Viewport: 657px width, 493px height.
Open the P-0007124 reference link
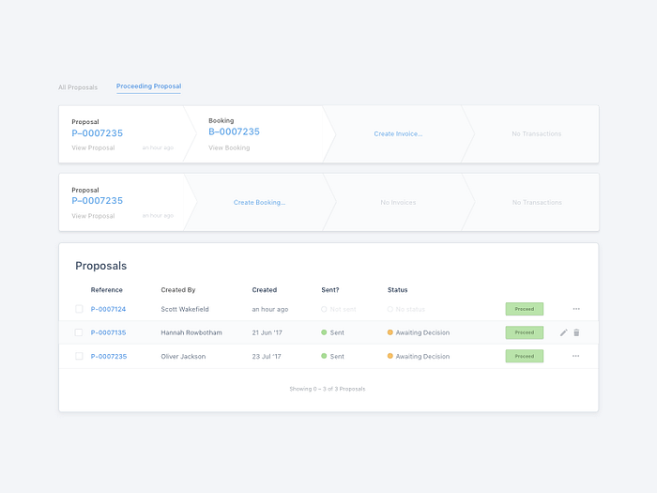point(108,309)
